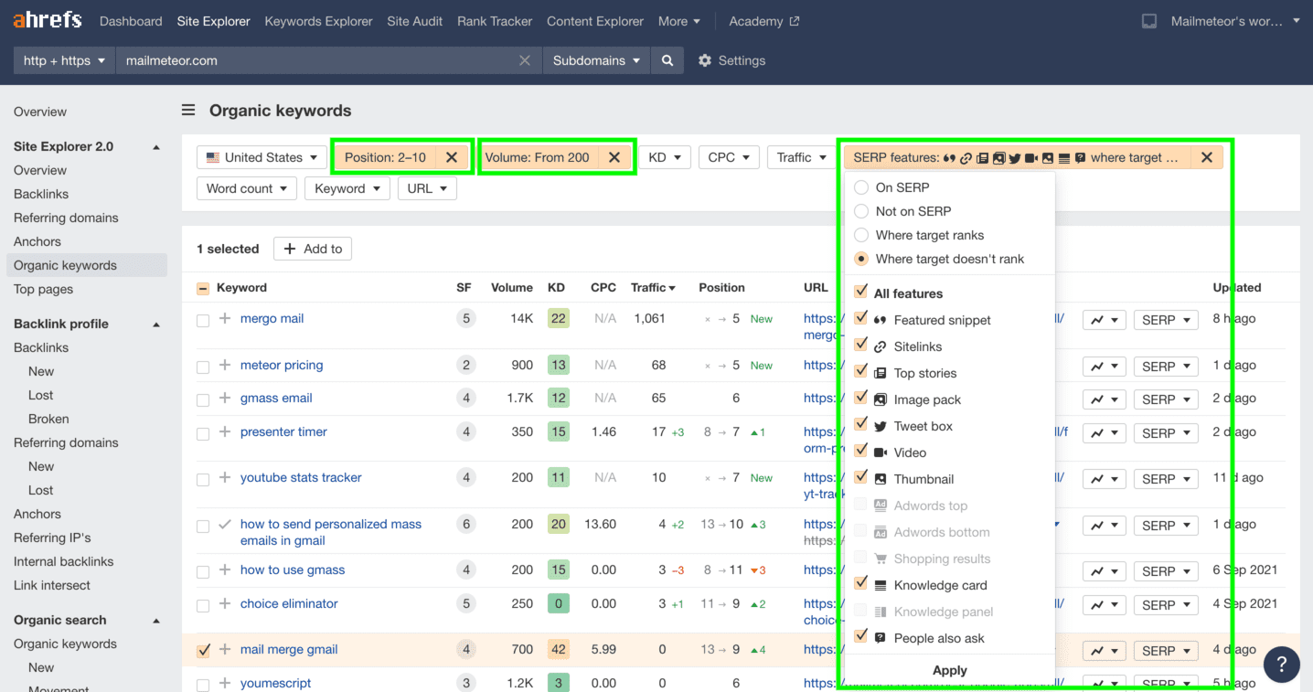Select Where target doesn't rank option
Image resolution: width=1313 pixels, height=692 pixels.
coord(860,259)
